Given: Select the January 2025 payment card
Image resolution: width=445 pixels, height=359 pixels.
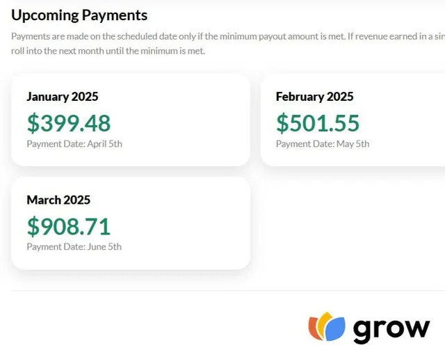Looking at the screenshot, I should click(x=131, y=120).
